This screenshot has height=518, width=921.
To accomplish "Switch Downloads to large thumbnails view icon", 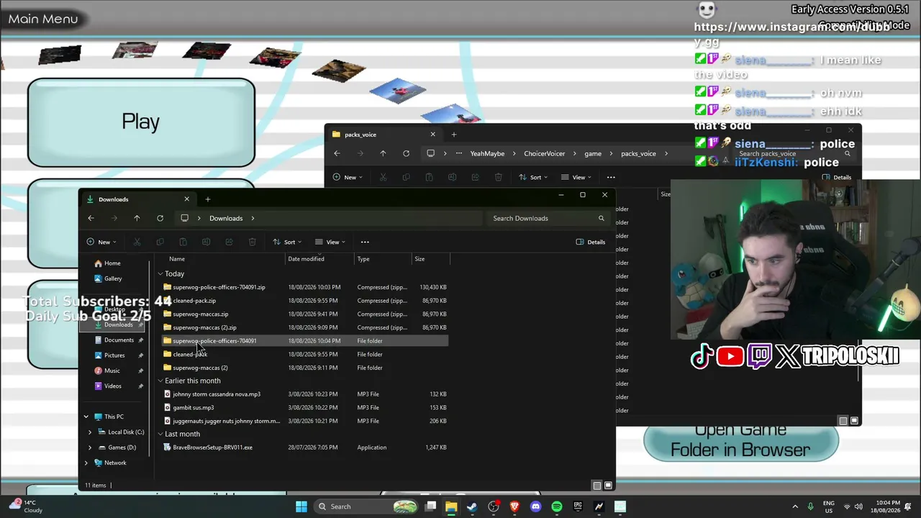I will [x=608, y=486].
